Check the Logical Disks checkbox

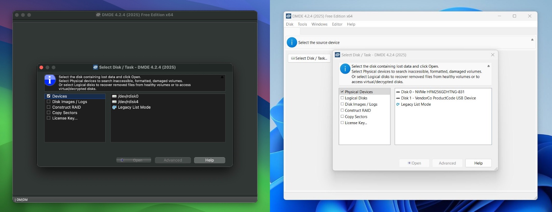342,98
